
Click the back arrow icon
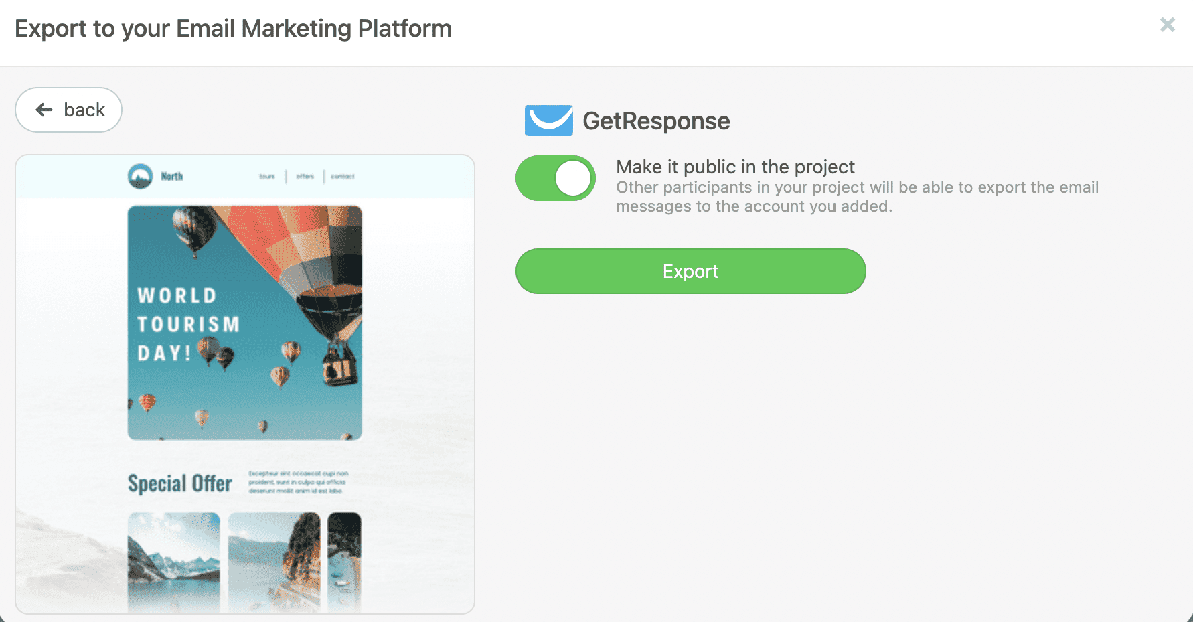click(43, 110)
